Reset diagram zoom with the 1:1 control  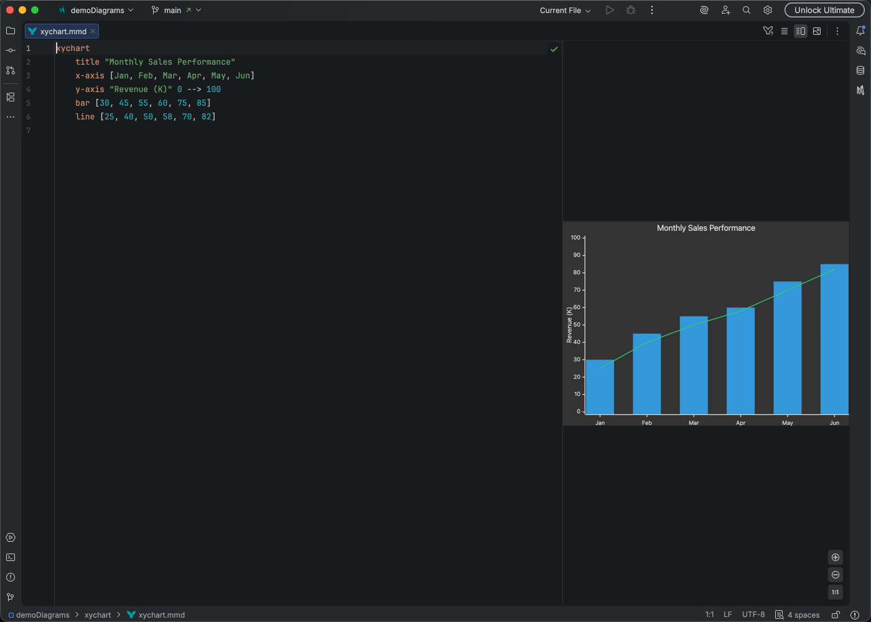click(x=836, y=592)
